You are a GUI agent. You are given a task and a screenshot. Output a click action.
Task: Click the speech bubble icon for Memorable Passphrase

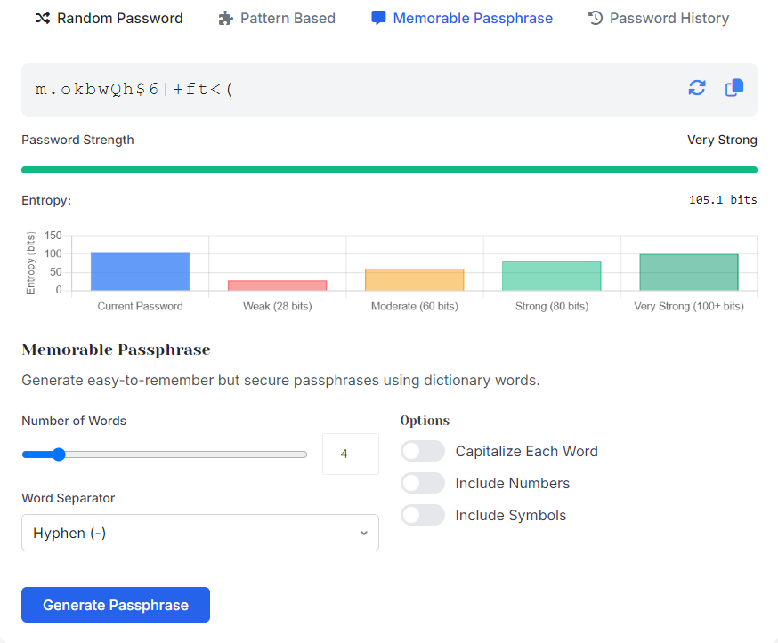378,19
